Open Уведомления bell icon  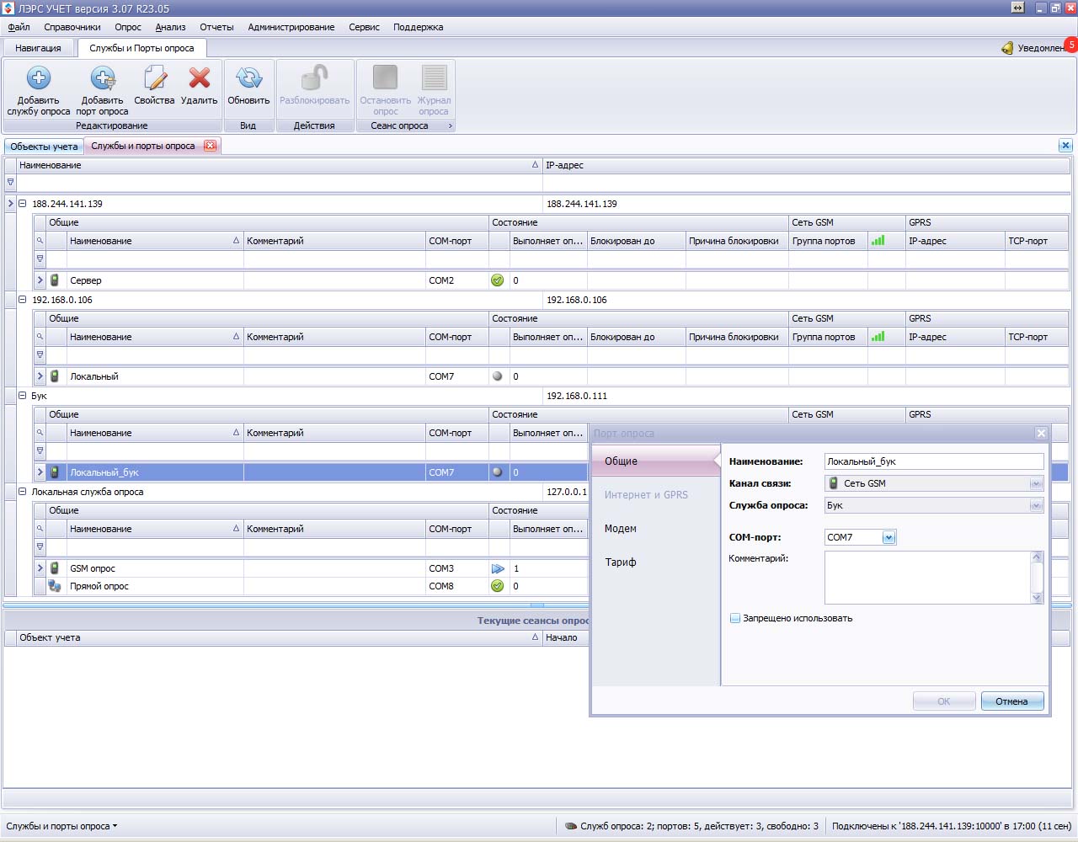pyautogui.click(x=1007, y=48)
